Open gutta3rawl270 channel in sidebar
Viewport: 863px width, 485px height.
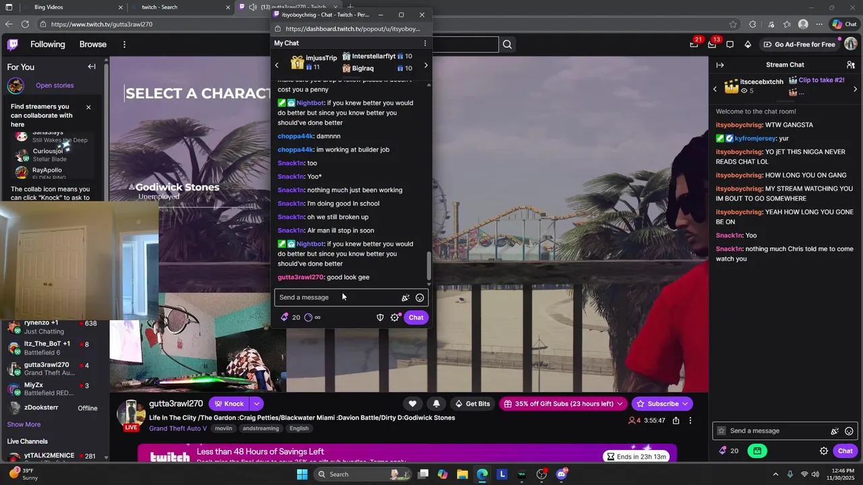(54, 368)
